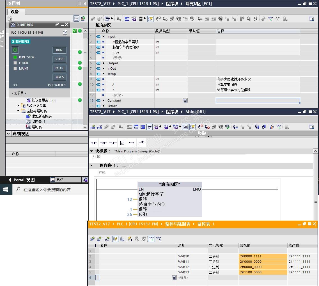The image size is (319, 286).
Task: Click the normally open contact icon
Action: point(93,143)
